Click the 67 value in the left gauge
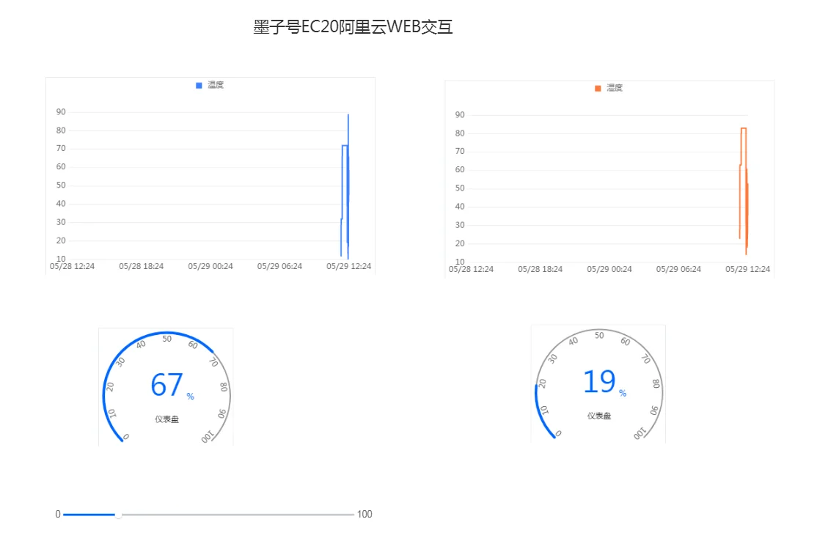This screenshot has width=839, height=541. pos(167,385)
